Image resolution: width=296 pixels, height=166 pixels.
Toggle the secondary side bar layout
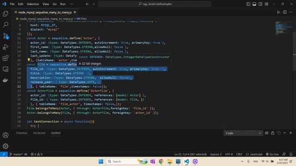pos(260,4)
